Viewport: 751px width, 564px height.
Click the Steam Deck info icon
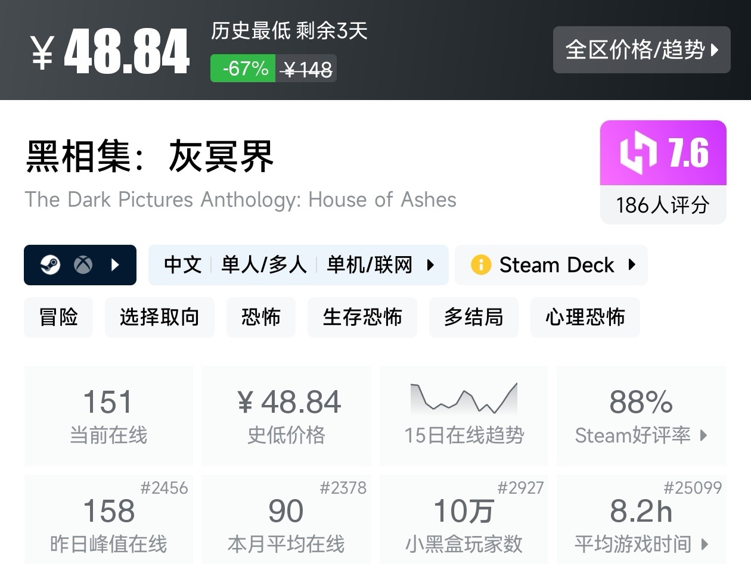pyautogui.click(x=480, y=264)
